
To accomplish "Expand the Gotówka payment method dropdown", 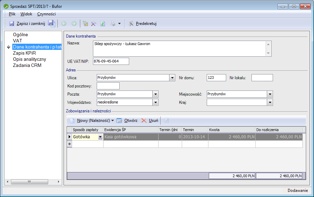I will pyautogui.click(x=100, y=137).
